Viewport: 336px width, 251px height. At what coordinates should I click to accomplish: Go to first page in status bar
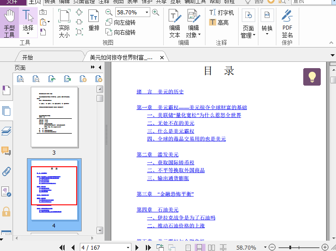(x=62, y=247)
